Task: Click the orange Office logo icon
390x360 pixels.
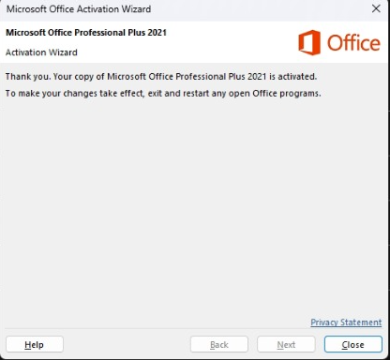Action: click(309, 42)
